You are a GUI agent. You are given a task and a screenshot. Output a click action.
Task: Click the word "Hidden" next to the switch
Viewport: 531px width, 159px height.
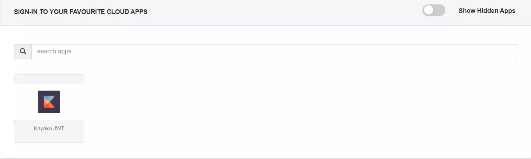point(488,11)
